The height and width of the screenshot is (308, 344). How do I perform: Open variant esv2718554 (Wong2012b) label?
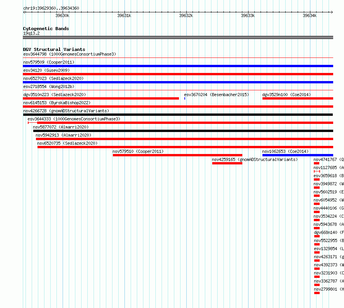(x=49, y=86)
